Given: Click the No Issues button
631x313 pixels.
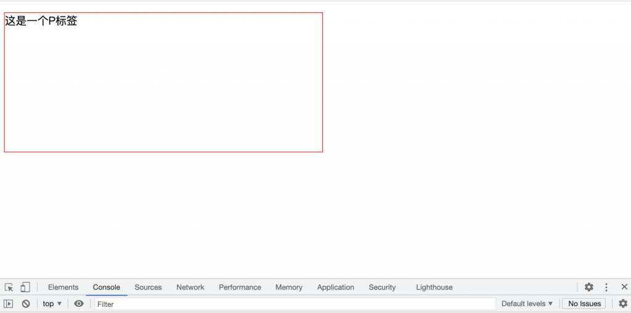Looking at the screenshot, I should click(x=584, y=304).
